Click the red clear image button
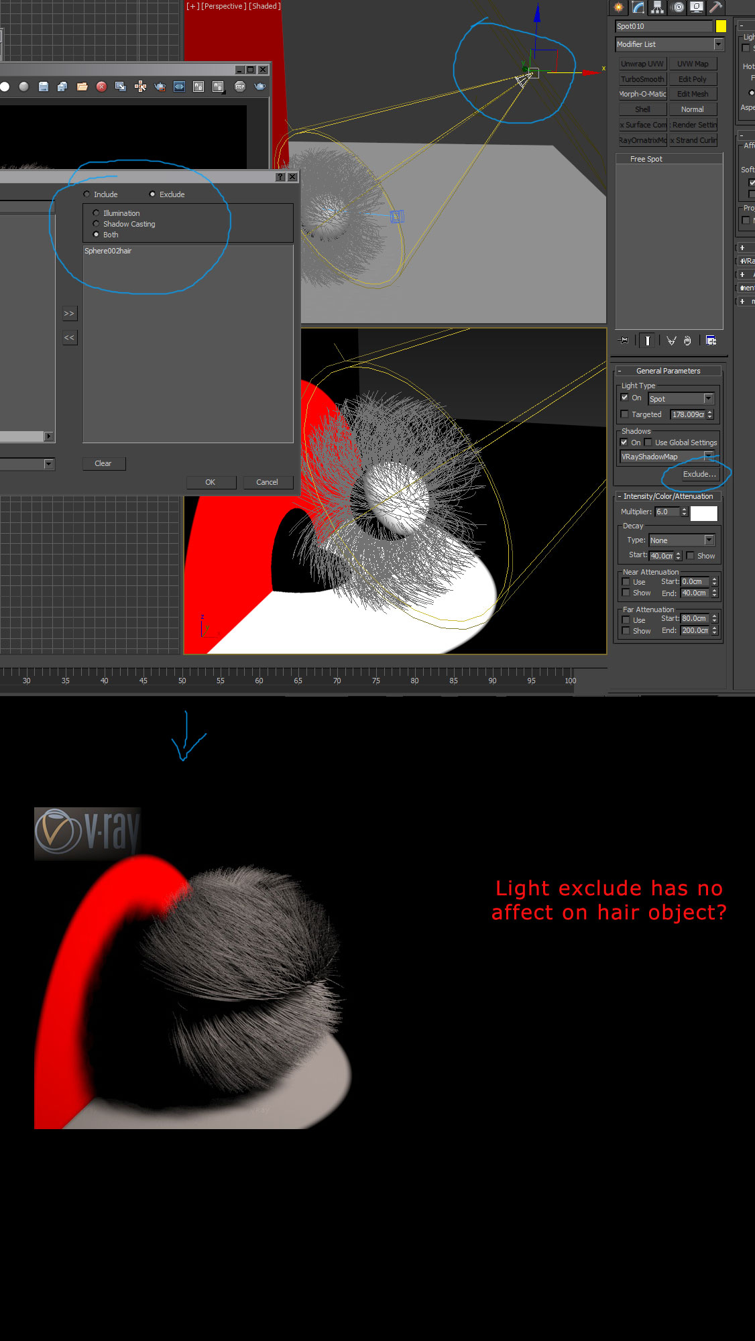 [101, 86]
